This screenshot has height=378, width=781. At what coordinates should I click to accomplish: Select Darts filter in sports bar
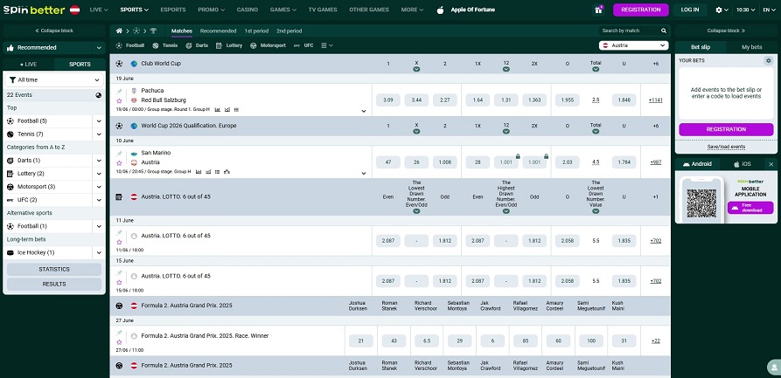[x=197, y=45]
